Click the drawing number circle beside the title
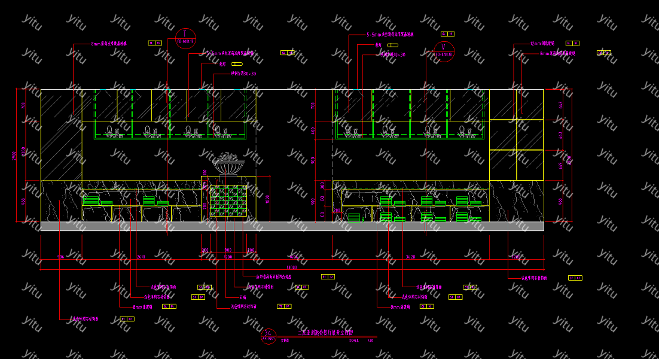The width and height of the screenshot is (659, 359). point(269,336)
